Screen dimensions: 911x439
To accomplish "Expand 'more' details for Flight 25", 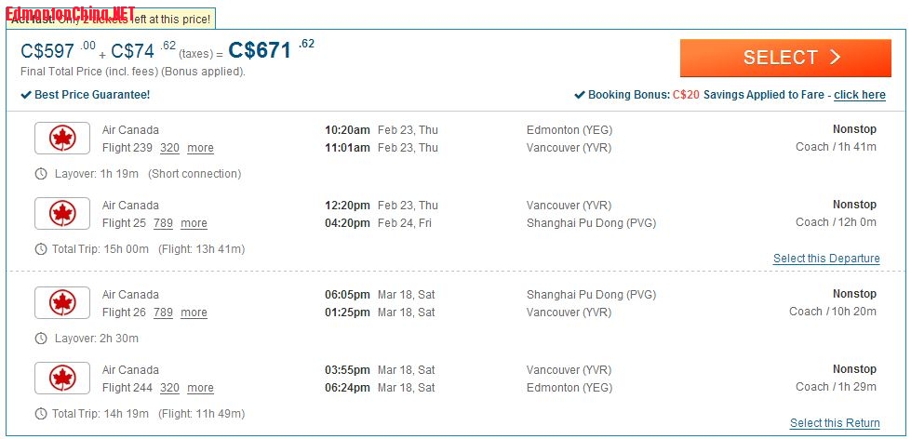I will coord(194,223).
